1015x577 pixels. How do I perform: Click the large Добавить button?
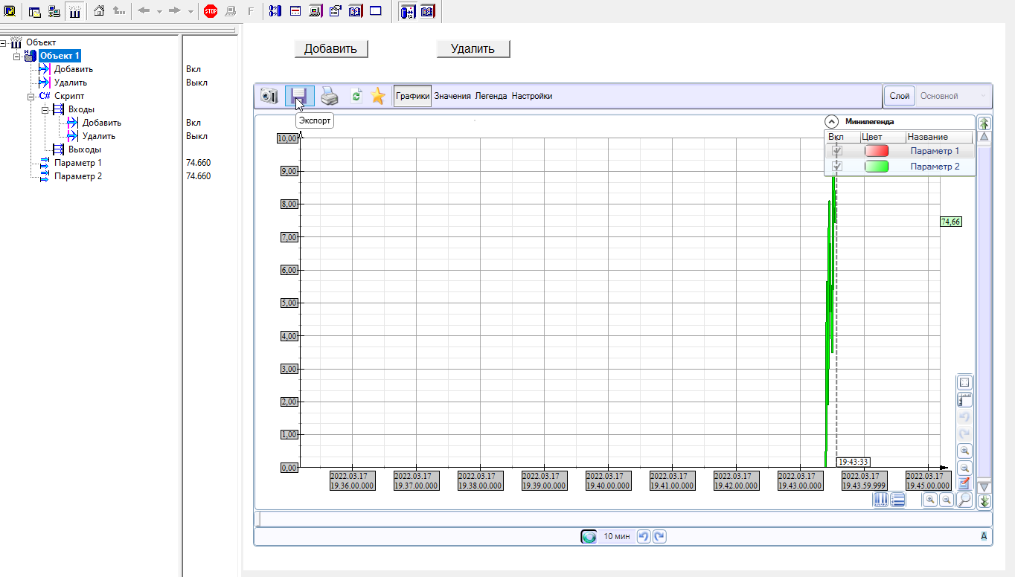coord(331,48)
